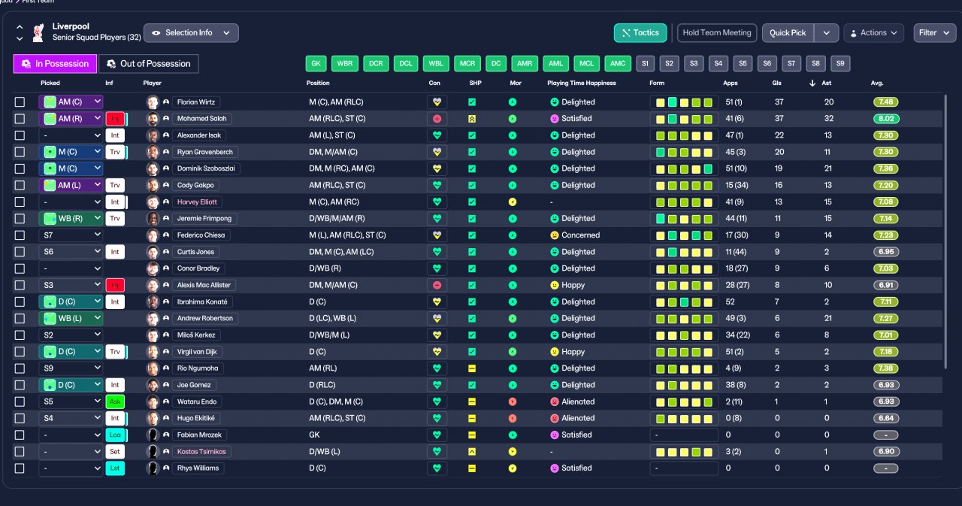Viewport: 962px width, 506px height.
Task: Tick the checkbox for Florian Wirtz
Action: click(20, 102)
